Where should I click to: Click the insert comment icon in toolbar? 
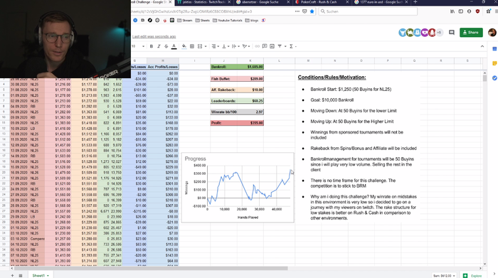265,46
